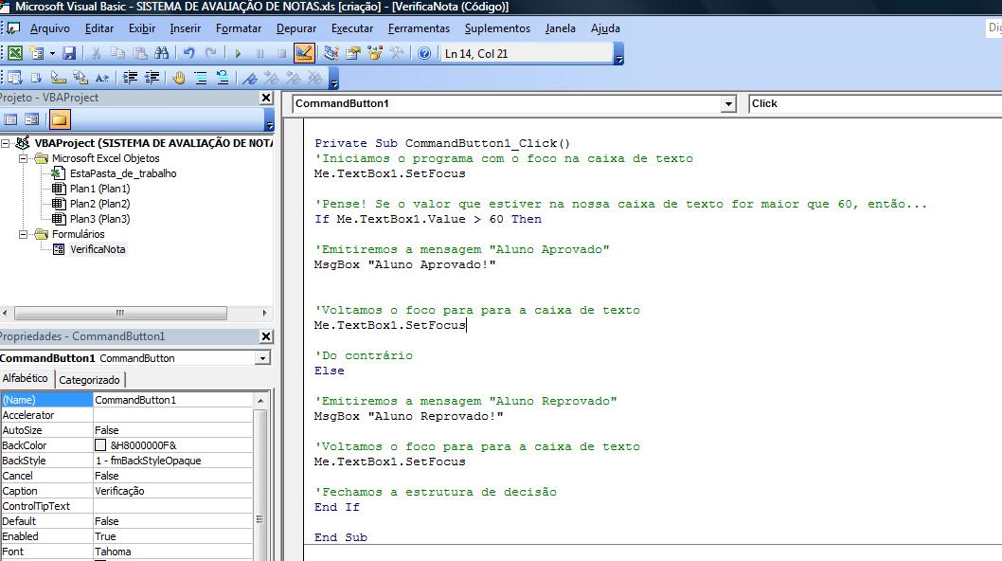Viewport: 1002px width, 561px height.
Task: Click the Indent icon in the Edit toolbar
Action: (x=130, y=78)
